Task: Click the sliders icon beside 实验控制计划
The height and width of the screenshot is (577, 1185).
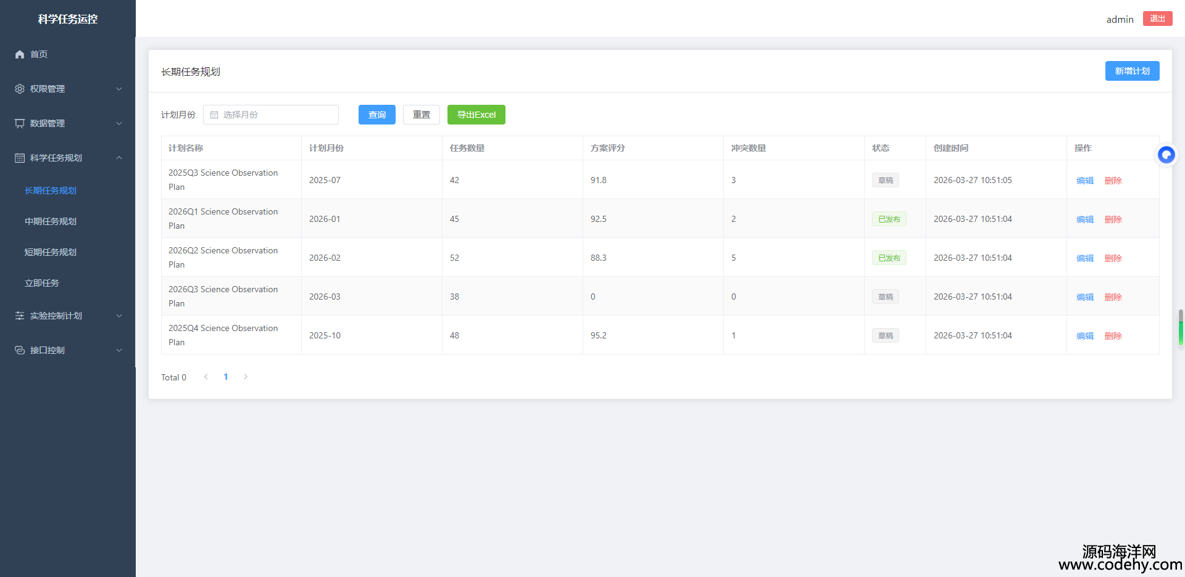Action: coord(20,316)
